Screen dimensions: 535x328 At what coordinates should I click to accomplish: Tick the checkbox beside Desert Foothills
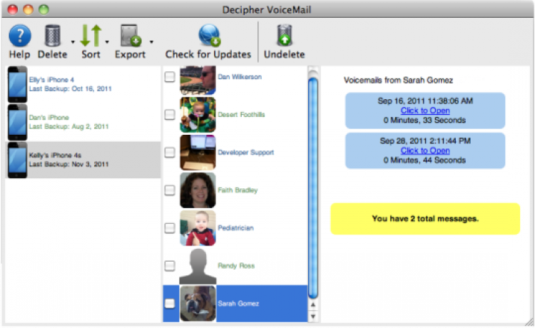(x=170, y=115)
